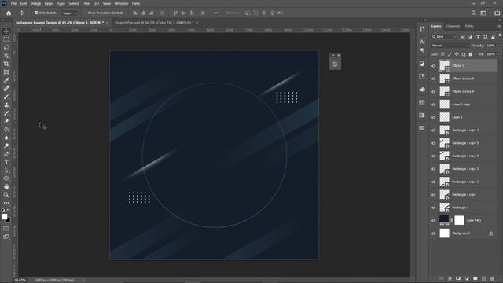Hide the Ellipse 1 copy 9 layer
Screen dimensions: 503x283
click(434, 79)
